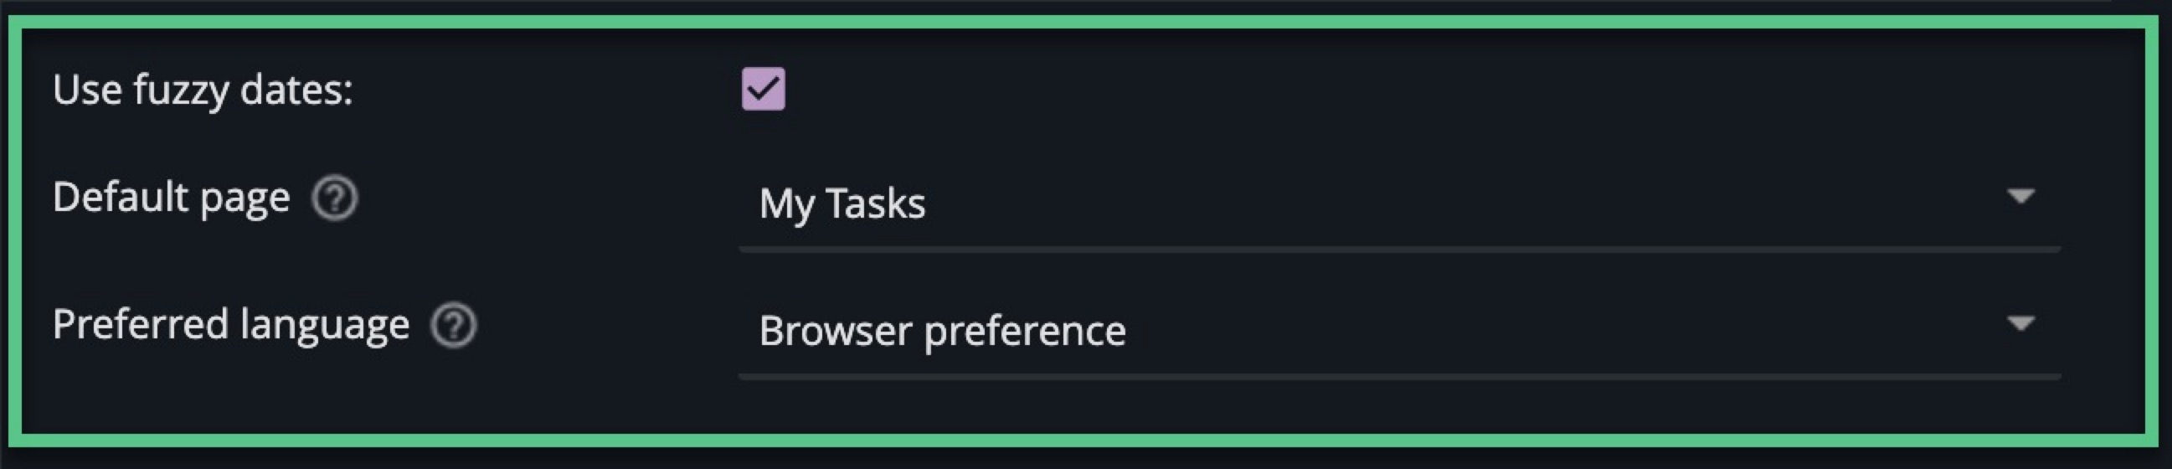The height and width of the screenshot is (469, 2172).
Task: Click the Use fuzzy dates label
Action: [203, 90]
